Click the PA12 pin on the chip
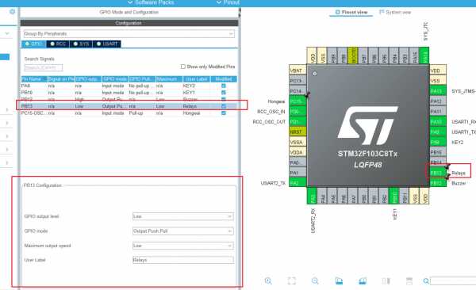The image size is (476, 290). (438, 101)
